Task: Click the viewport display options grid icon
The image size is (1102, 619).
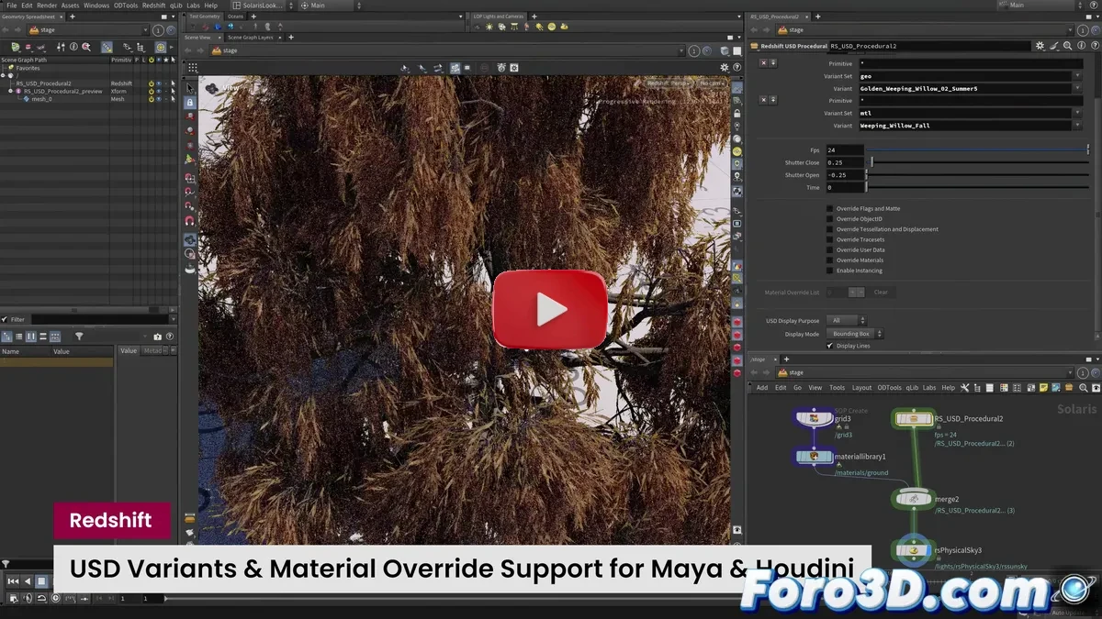Action: point(192,67)
